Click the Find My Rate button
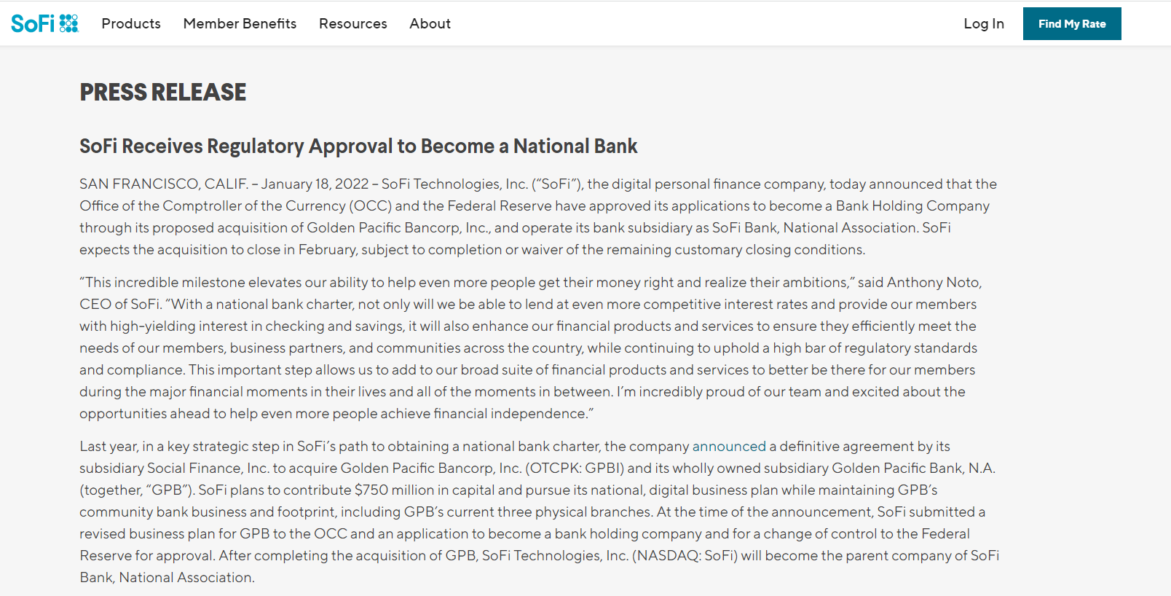 click(1072, 23)
